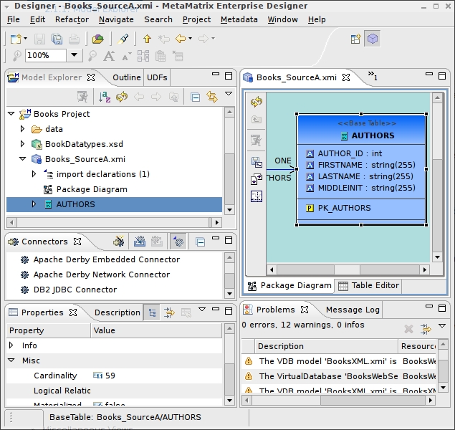Toggle the connector filter button in Connectors
455x430 pixels.
pos(178,242)
